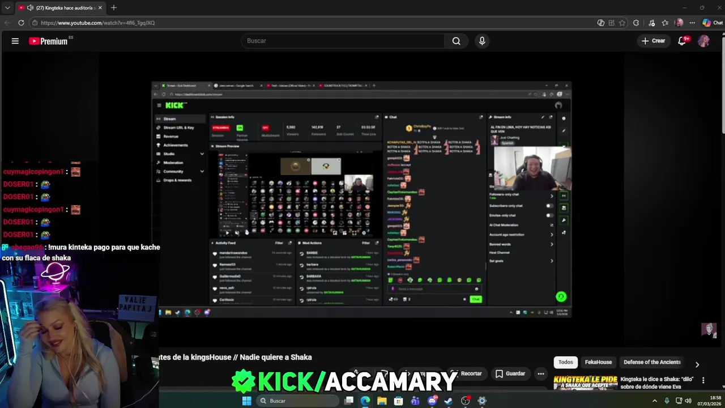725x408 pixels.
Task: Go back with browser back arrow
Action: tap(7, 23)
